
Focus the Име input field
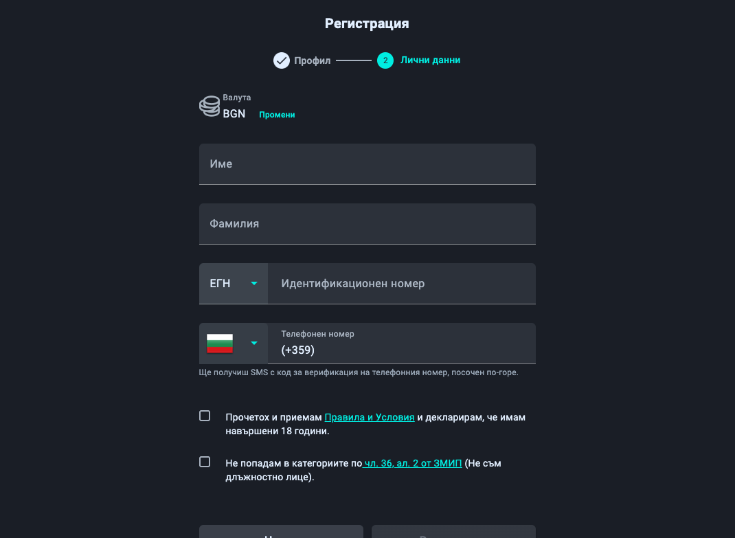tap(367, 164)
